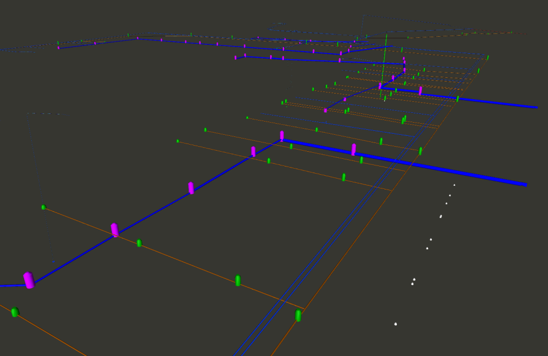Select the lowest isolated white dot
548x356 pixels.
coord(396,324)
